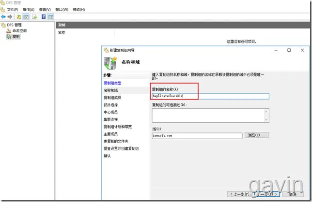Open the 文件(F) menu
This screenshot has height=202, width=312.
12,10
